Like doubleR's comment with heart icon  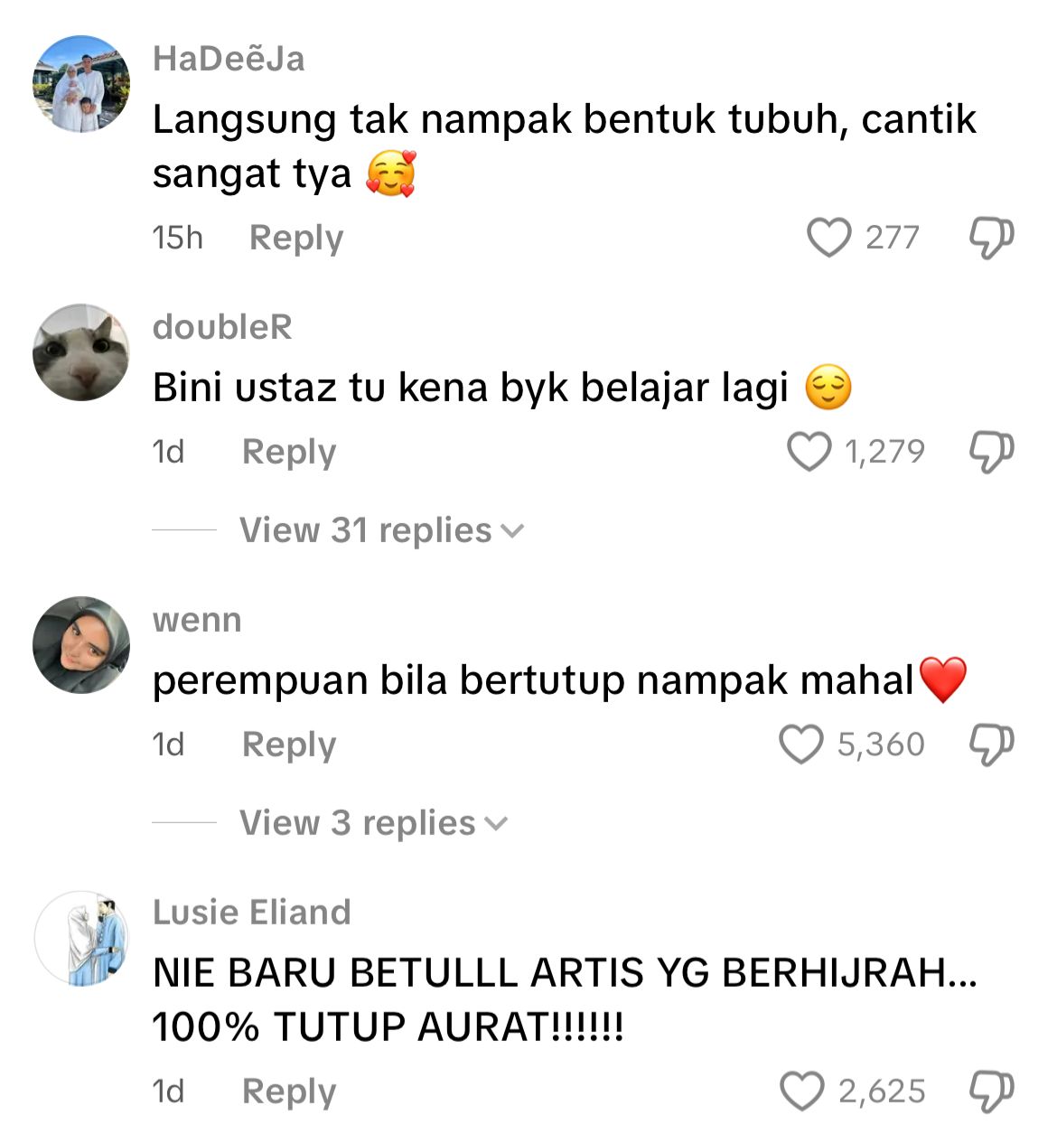[809, 451]
